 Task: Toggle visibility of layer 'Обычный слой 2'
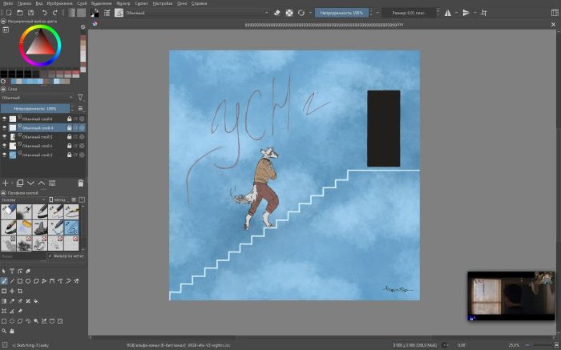[x=4, y=155]
